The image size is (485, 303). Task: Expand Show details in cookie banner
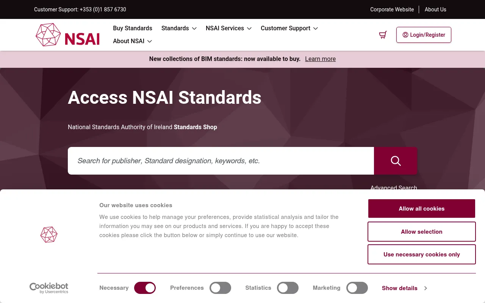[x=404, y=288]
